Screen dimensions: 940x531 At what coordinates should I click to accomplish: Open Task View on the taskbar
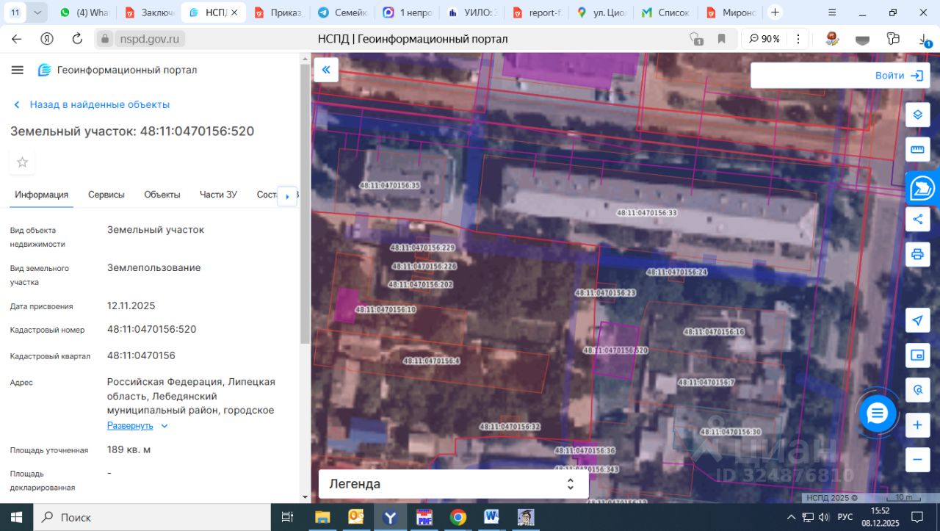[288, 517]
